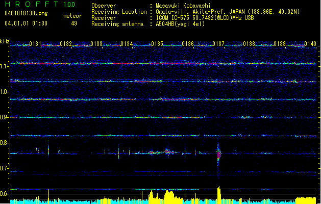The height and width of the screenshot is (204, 321).
Task: Click the 0.6 frequency axis label
Action: (x=4, y=194)
